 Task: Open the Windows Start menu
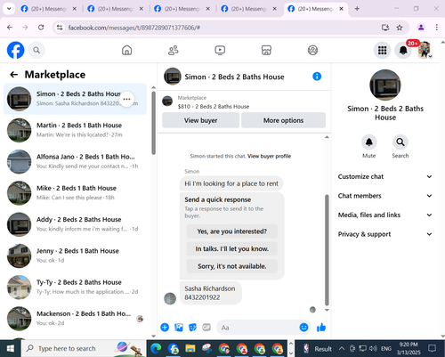(11, 348)
